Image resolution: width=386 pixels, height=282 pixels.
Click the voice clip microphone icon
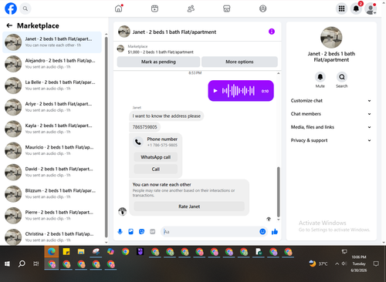(x=120, y=232)
